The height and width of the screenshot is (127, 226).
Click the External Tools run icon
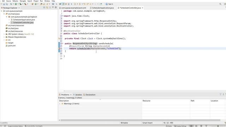click(25, 4)
